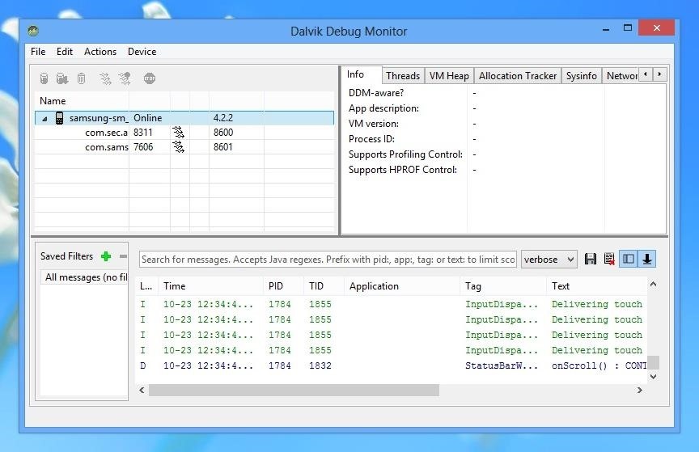The width and height of the screenshot is (699, 452).
Task: Click the Show heap updates toolbar icon
Action: 44,78
